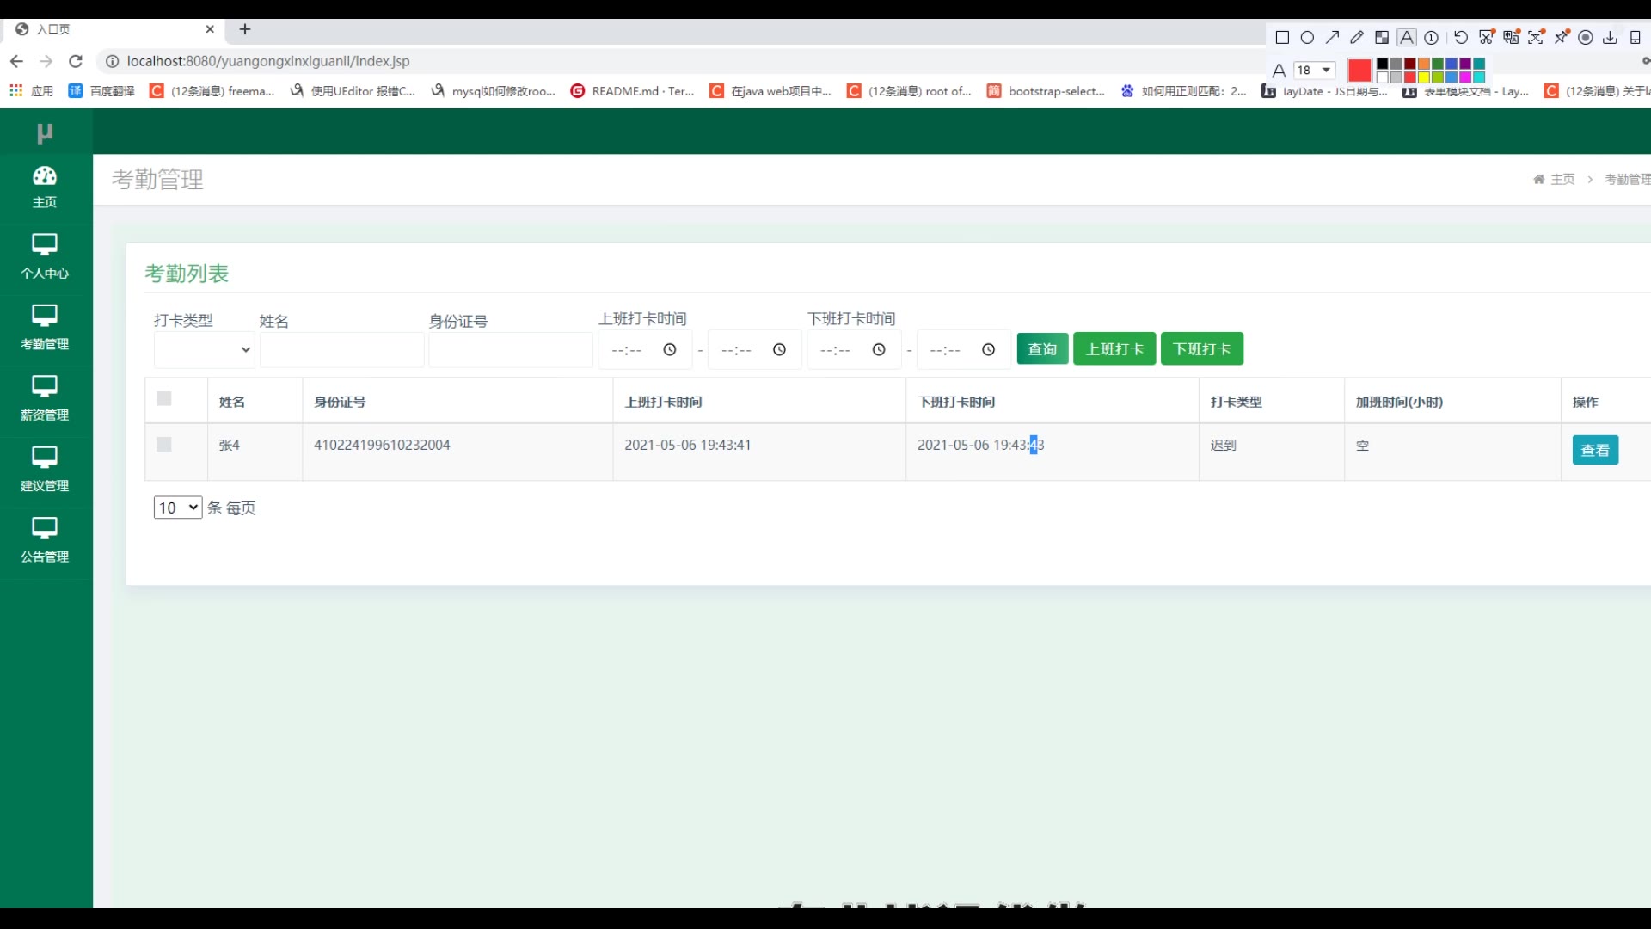Click the 加班时间(小时) column header

(x=1399, y=402)
